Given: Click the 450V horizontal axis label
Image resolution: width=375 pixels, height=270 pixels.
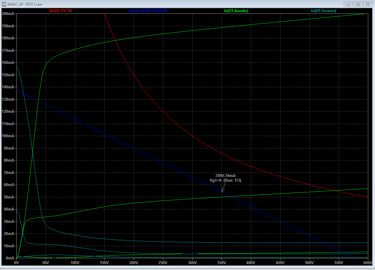Looking at the screenshot, I should [280, 263].
